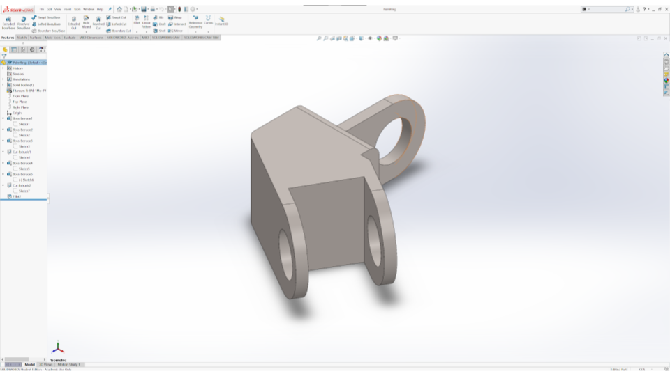The image size is (670, 376).
Task: Collapse the Boss-Extrude1 feature node
Action: point(3,118)
